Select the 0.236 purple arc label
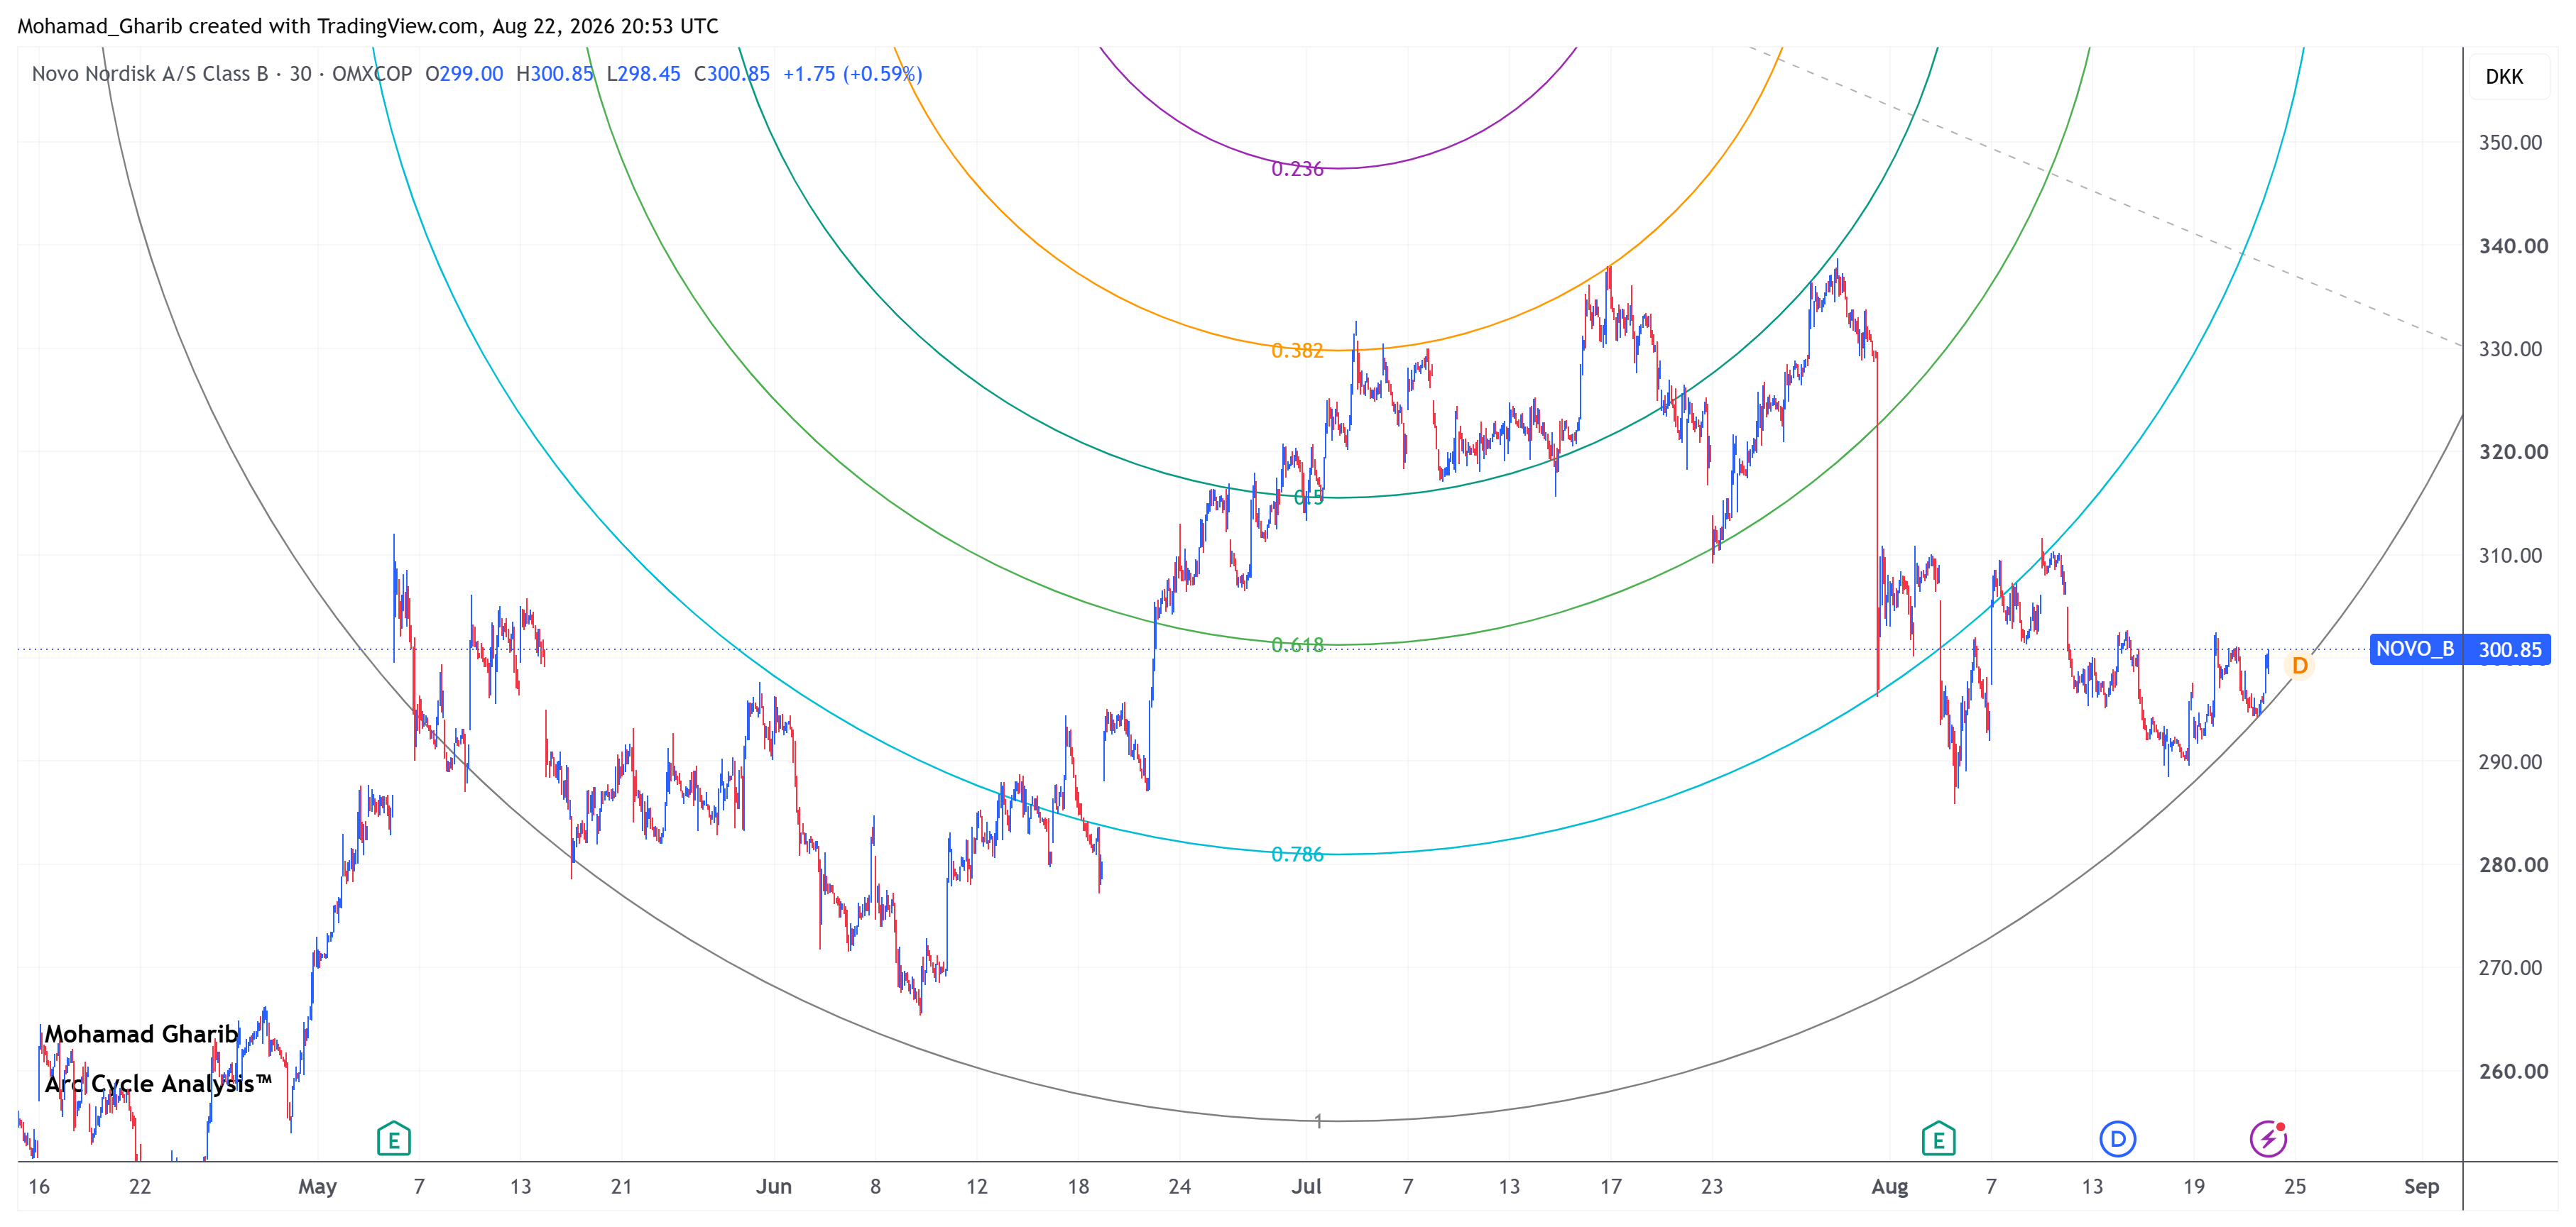The width and height of the screenshot is (2576, 1227). (x=1297, y=170)
